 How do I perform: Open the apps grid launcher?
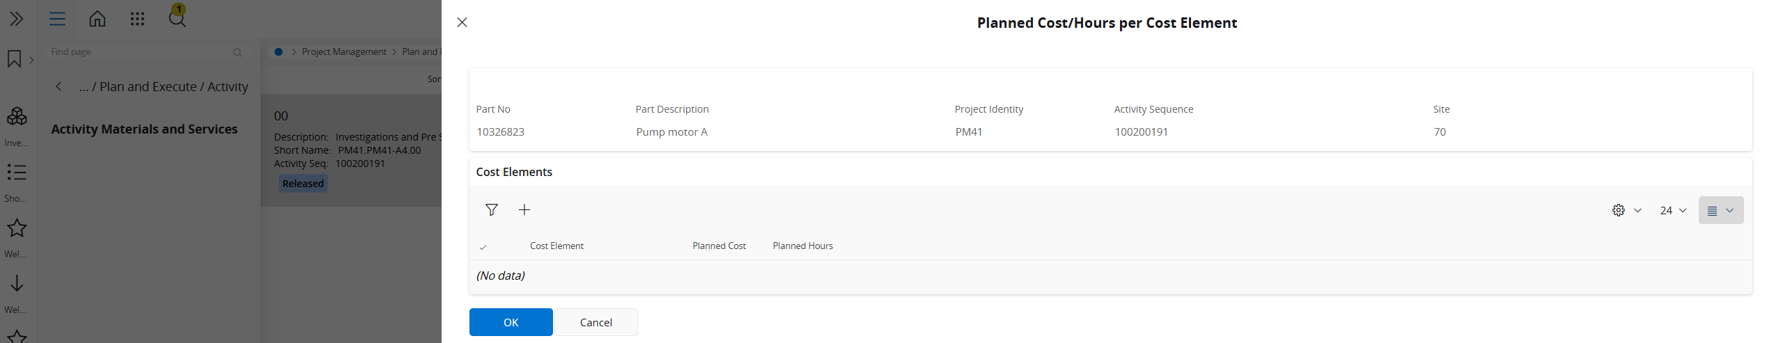coord(137,19)
